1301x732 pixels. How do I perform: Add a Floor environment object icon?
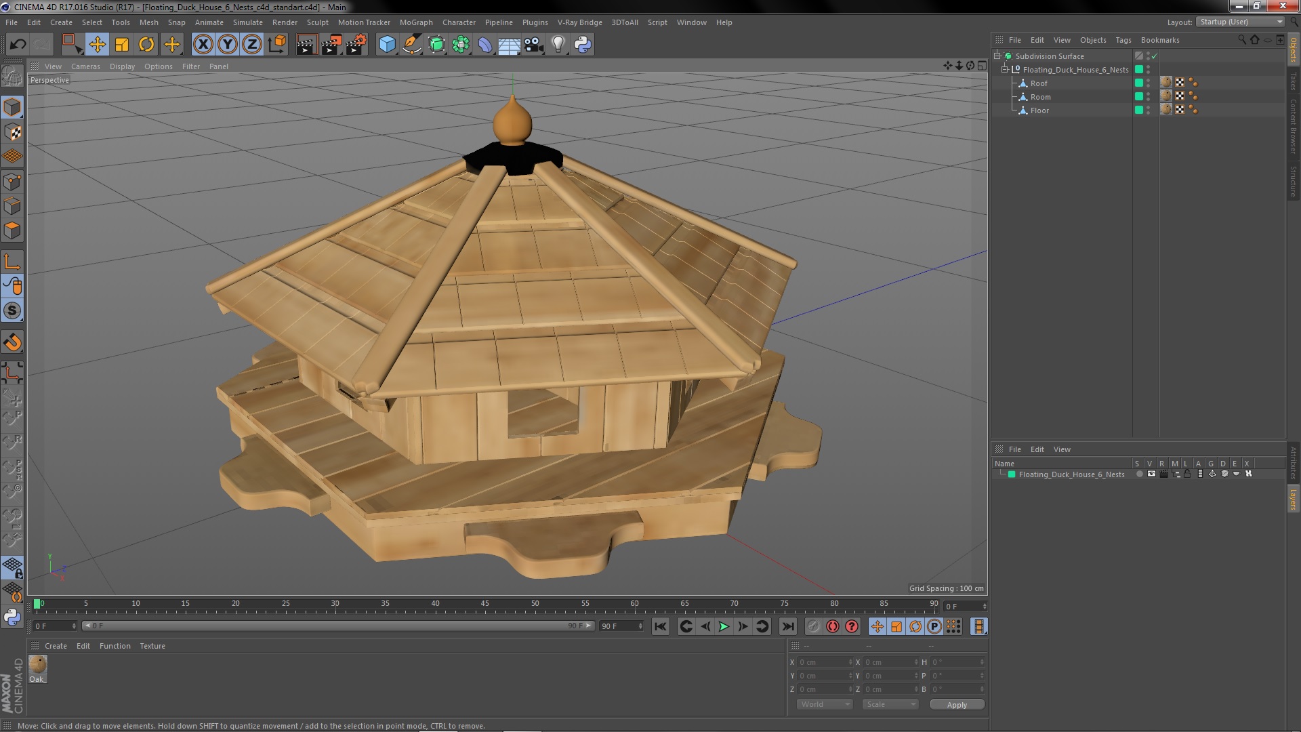[509, 45]
